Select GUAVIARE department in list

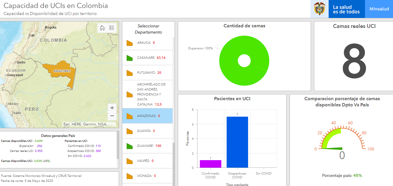pyautogui.click(x=147, y=146)
